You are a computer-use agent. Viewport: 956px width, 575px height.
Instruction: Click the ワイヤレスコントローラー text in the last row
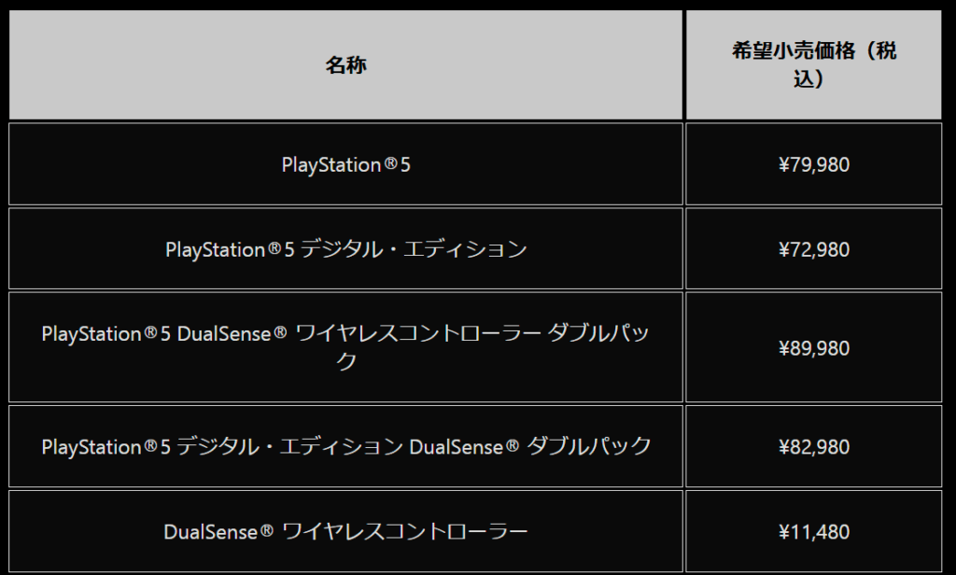pos(405,531)
